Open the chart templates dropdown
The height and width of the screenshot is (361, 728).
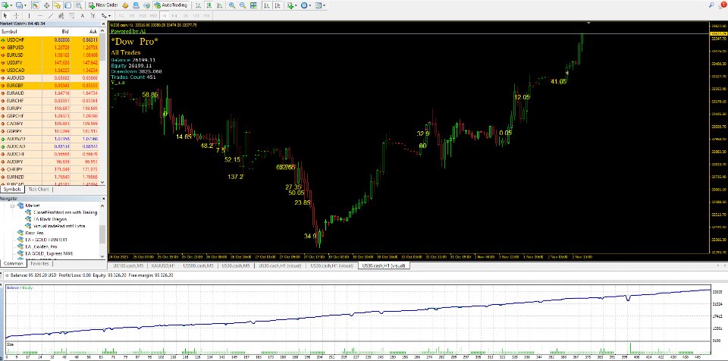[x=320, y=5]
